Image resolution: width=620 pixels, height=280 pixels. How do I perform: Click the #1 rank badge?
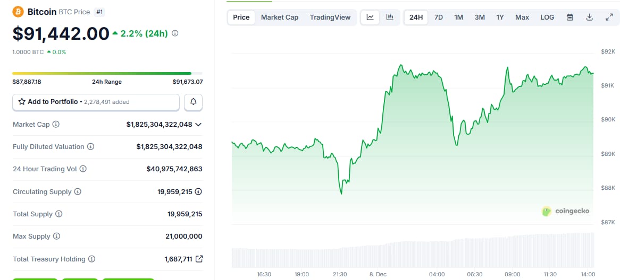click(99, 12)
